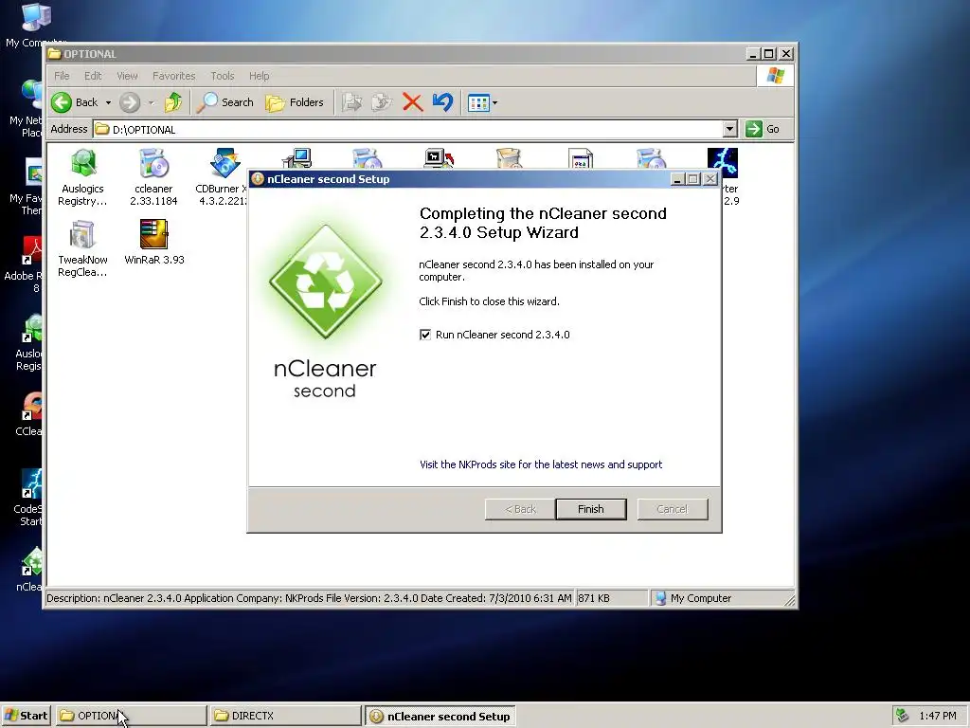
Task: Click the greyed Cancel button in wizard
Action: click(672, 509)
